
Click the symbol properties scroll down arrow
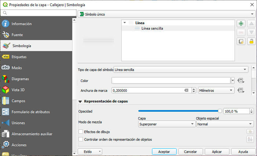coord(254,93)
